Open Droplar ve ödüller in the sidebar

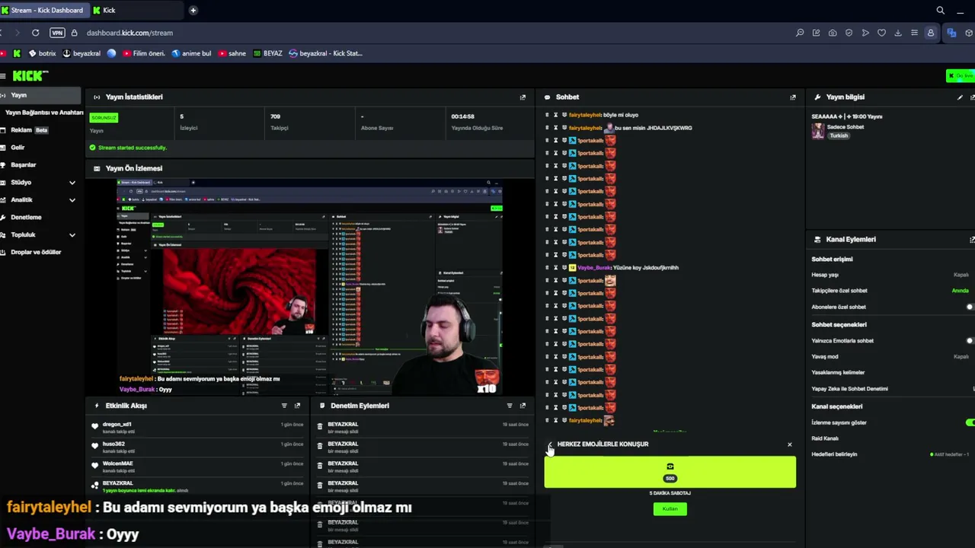pyautogui.click(x=35, y=252)
